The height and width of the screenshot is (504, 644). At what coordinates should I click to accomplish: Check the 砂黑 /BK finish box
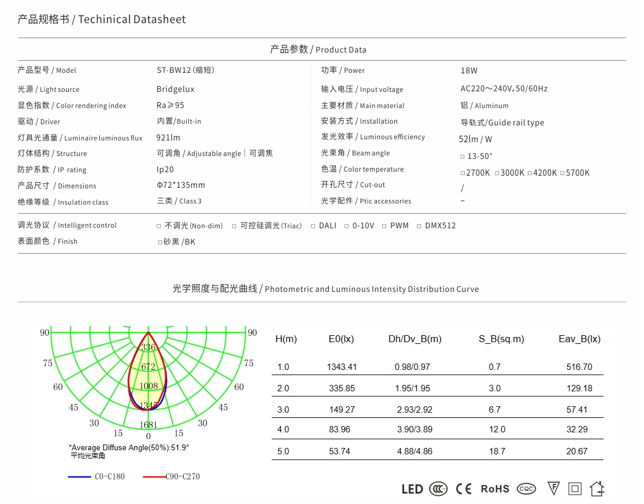[x=160, y=242]
